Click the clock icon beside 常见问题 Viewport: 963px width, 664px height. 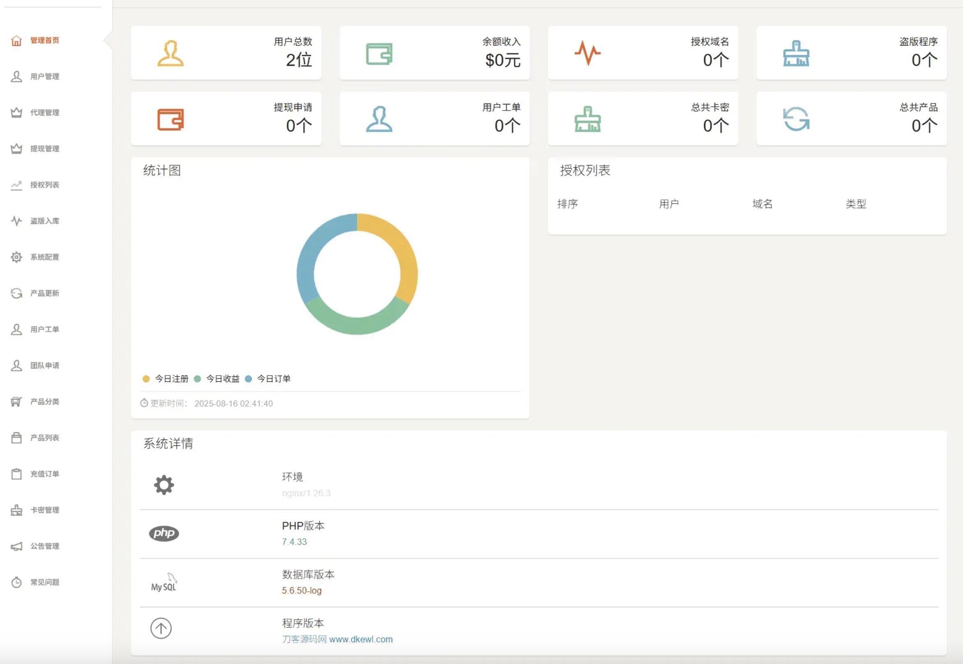(x=16, y=582)
